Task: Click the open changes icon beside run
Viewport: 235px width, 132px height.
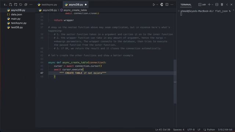Action: point(162,5)
